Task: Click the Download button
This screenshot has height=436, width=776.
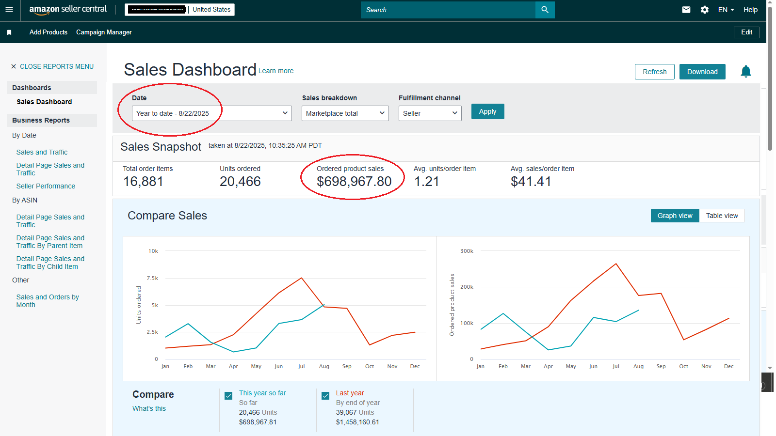Action: pyautogui.click(x=702, y=72)
